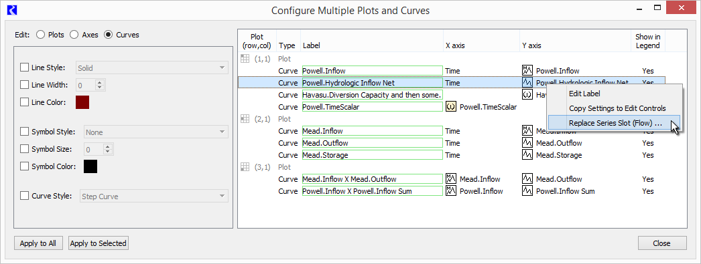Click the Apply to All button
Viewport: 701px width, 264px height.
click(x=38, y=243)
